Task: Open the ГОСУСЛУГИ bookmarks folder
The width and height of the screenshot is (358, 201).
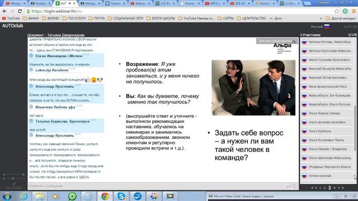Action: (74, 18)
